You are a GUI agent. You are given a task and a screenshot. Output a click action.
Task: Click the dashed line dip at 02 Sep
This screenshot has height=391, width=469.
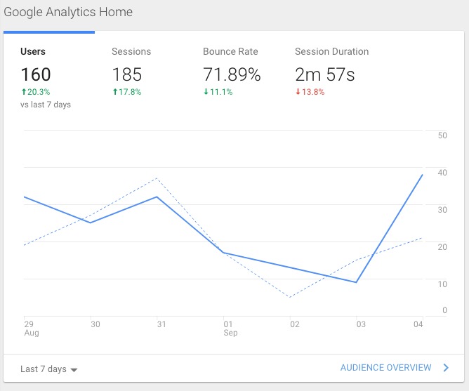point(290,297)
